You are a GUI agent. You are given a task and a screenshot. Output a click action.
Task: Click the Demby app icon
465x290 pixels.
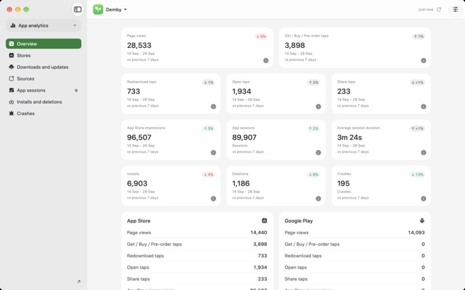[x=98, y=9]
